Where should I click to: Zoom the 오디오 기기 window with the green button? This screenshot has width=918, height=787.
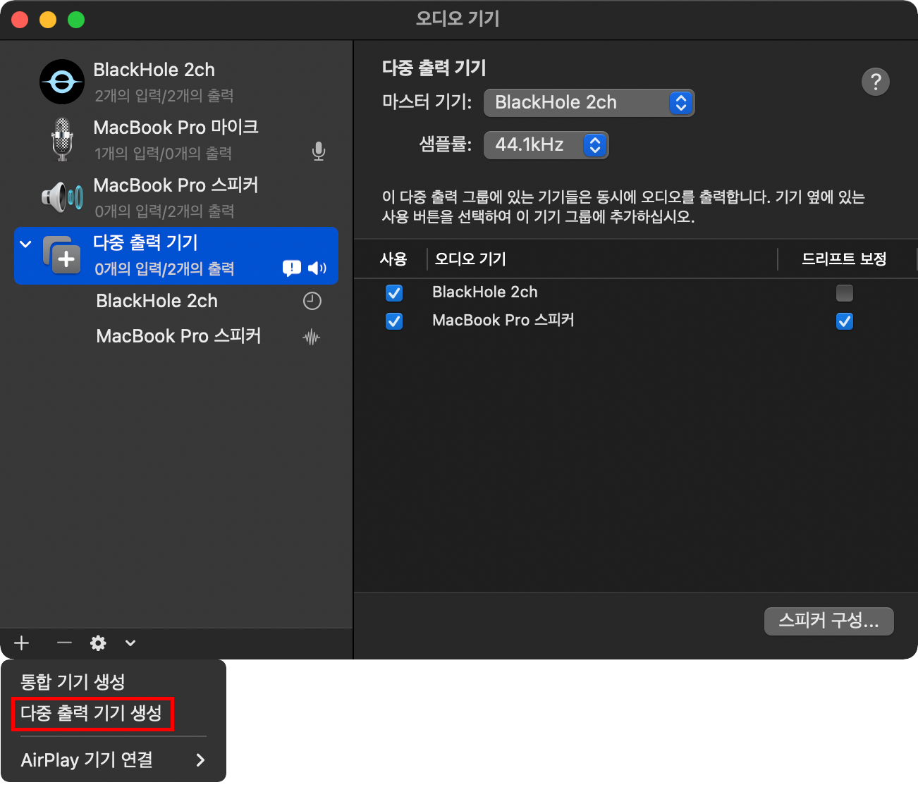(x=76, y=20)
